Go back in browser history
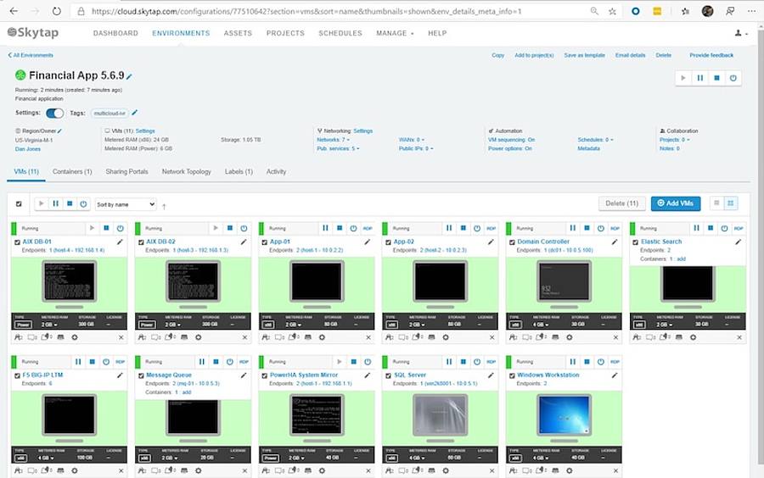 14,11
